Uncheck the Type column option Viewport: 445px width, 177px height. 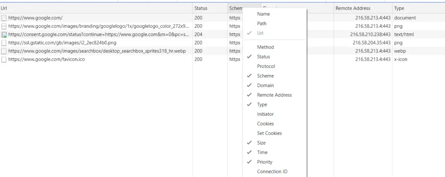pyautogui.click(x=275, y=105)
